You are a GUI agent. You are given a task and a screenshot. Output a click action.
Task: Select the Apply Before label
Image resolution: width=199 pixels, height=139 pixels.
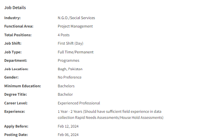[x=16, y=126]
